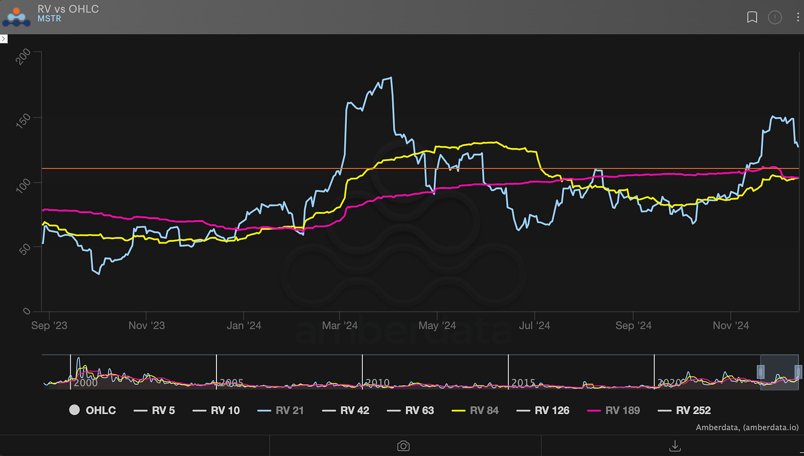
Task: Hide the RV 189 pink series
Action: coord(613,410)
